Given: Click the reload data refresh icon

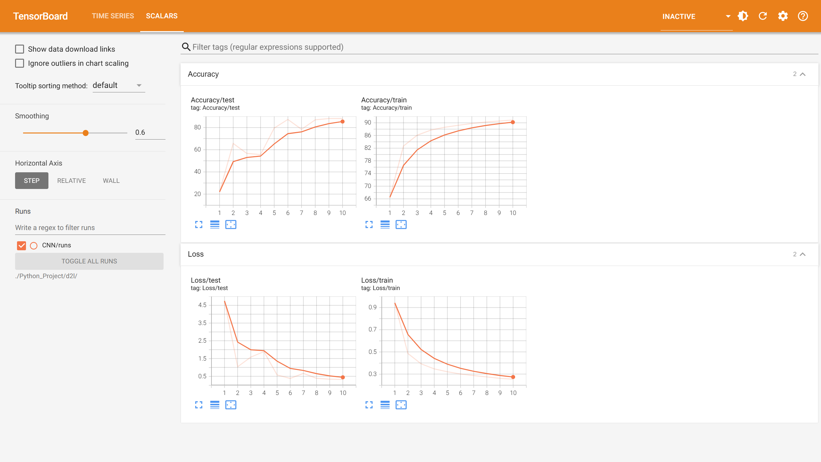Looking at the screenshot, I should [x=763, y=16].
